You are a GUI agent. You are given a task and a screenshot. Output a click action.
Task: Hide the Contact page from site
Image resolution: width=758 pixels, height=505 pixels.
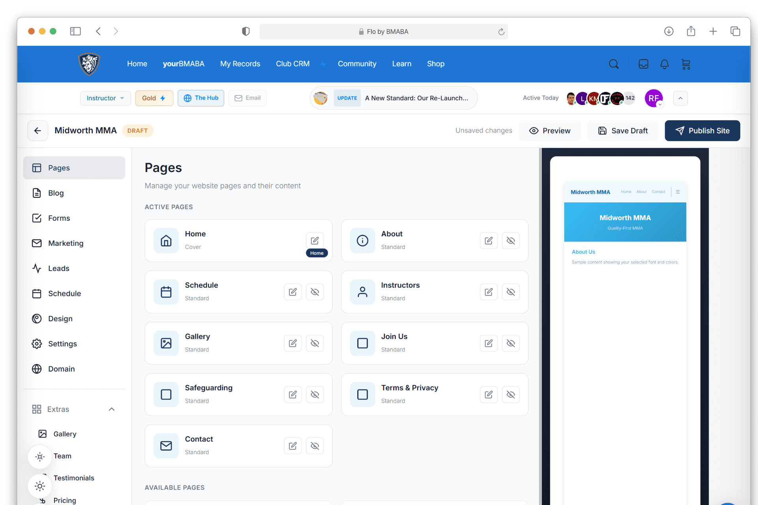(315, 446)
